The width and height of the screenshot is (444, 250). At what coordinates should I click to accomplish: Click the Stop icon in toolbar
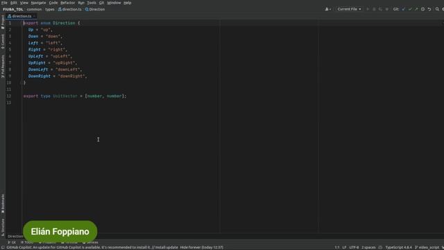387,9
